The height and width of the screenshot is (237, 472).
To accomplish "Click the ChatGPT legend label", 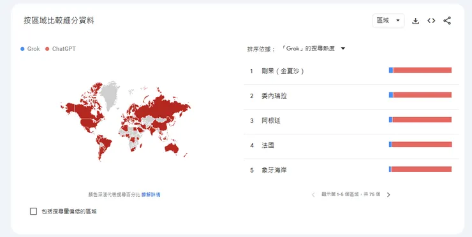I will tap(64, 48).
